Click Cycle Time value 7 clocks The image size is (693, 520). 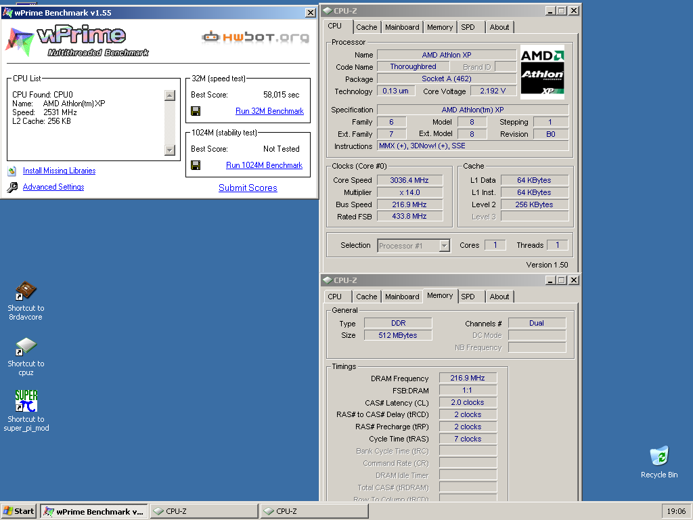pyautogui.click(x=468, y=439)
